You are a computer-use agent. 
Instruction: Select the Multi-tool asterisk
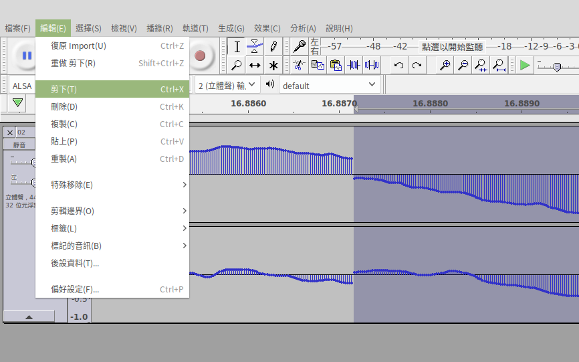(x=273, y=66)
